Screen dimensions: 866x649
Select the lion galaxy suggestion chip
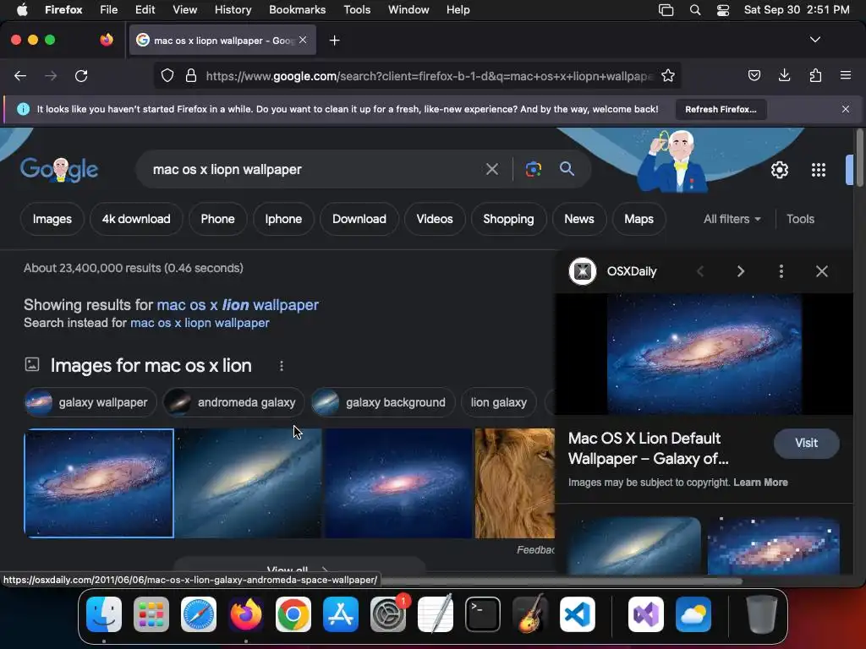click(499, 402)
